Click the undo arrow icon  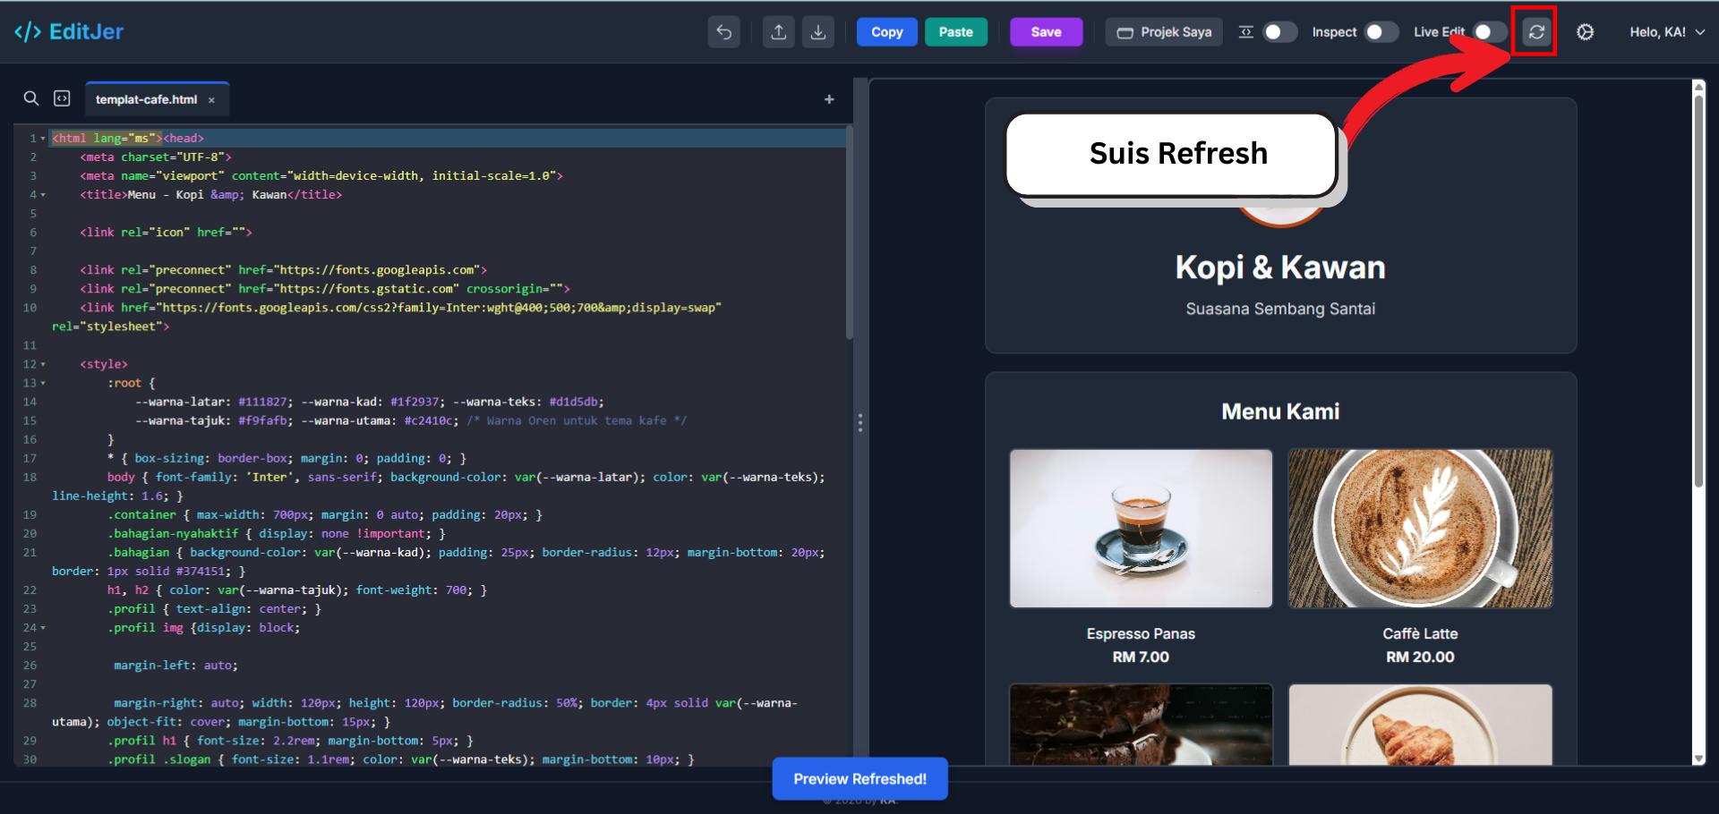pos(723,32)
